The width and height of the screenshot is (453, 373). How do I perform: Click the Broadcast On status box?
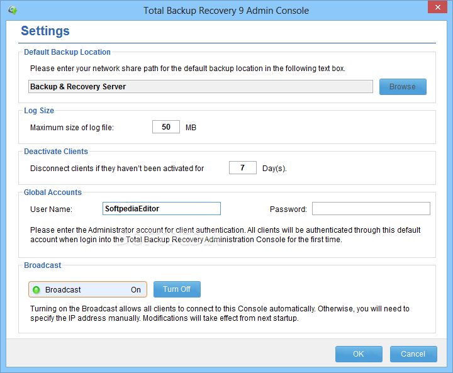pyautogui.click(x=87, y=289)
